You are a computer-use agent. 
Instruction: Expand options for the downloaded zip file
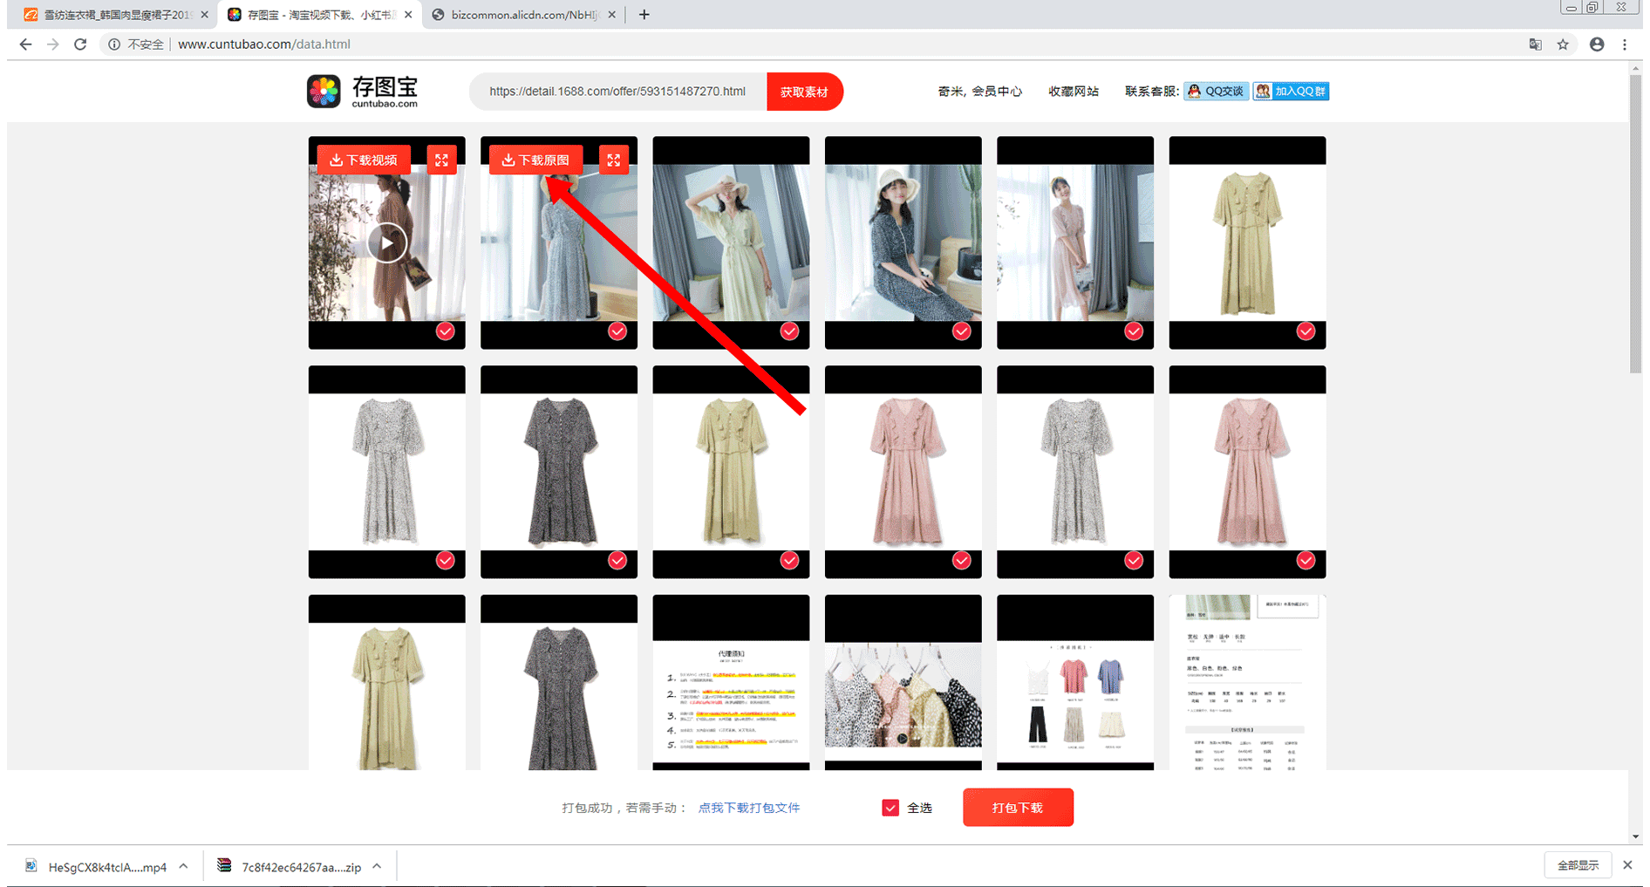(377, 866)
